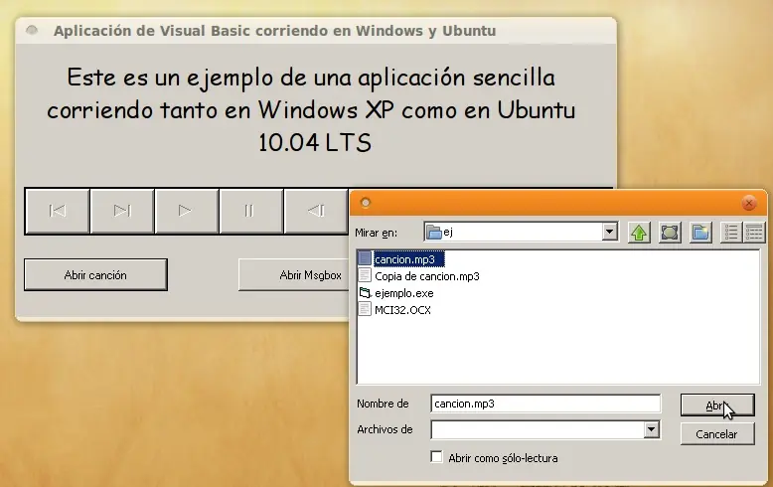Select the ejemplo.exe file icon
This screenshot has height=487, width=773.
click(x=365, y=293)
